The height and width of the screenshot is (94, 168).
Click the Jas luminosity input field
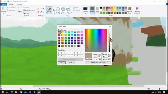[100, 60]
